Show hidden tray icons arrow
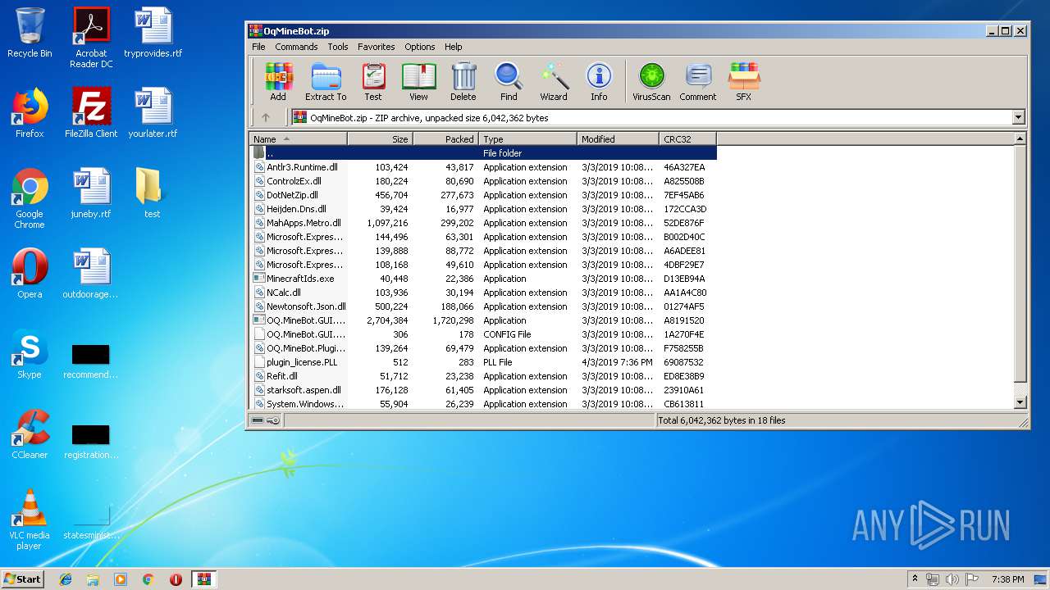Screen dimensions: 1050x590 [915, 579]
